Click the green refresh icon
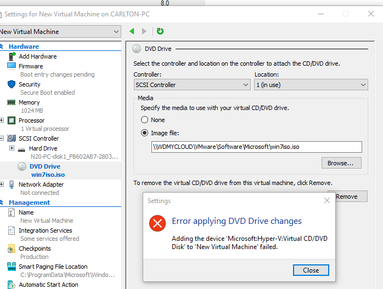Viewport: 383px width, 289px height. (160, 31)
